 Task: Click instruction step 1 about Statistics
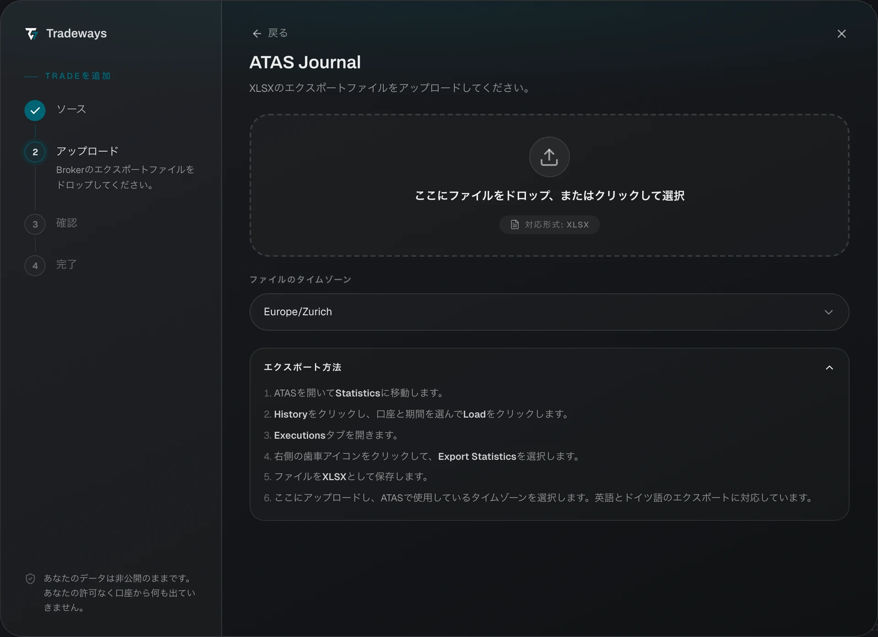354,393
